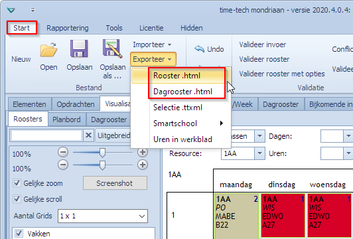Viewport: 353px width, 239px height.
Task: Click Valideer rooster
Action: pyautogui.click(x=264, y=59)
